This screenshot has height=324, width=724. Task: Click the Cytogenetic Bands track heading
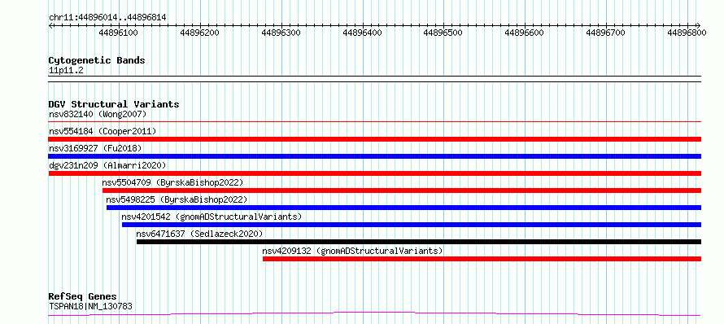(x=97, y=60)
